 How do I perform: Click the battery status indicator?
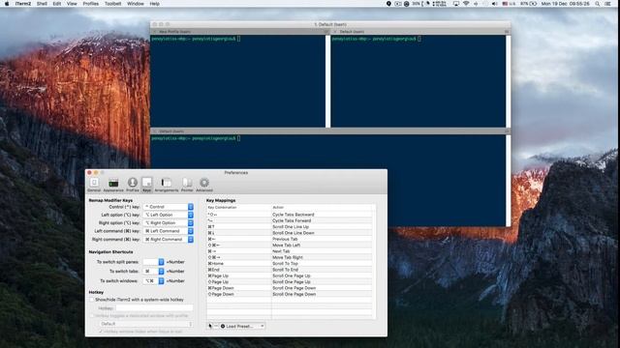[529, 4]
